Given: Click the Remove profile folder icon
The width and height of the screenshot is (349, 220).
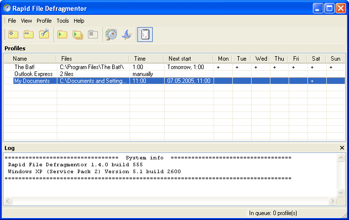Looking at the screenshot, I should pyautogui.click(x=29, y=35).
